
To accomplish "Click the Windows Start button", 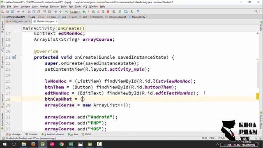I will (5, 144).
